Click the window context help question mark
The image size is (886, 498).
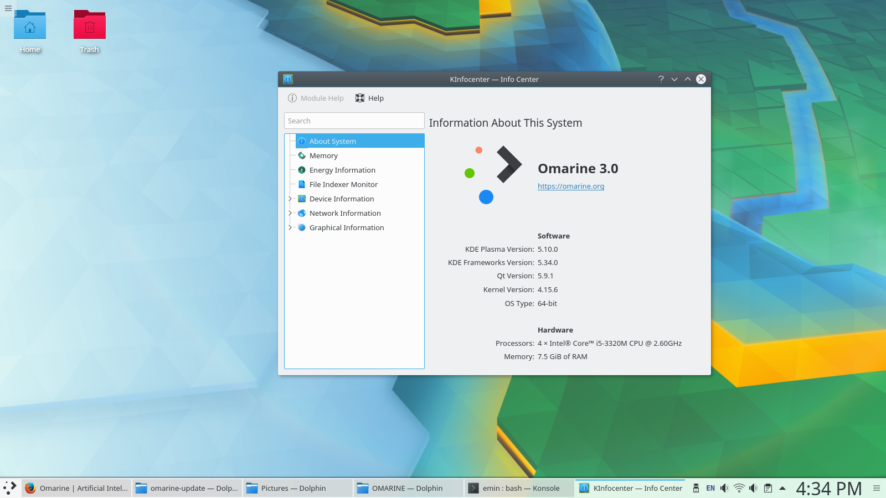[661, 79]
